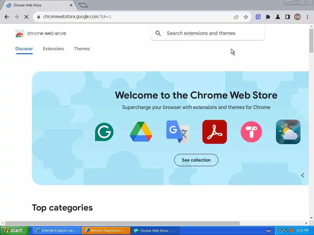Share this page from the address bar

pyautogui.click(x=236, y=17)
